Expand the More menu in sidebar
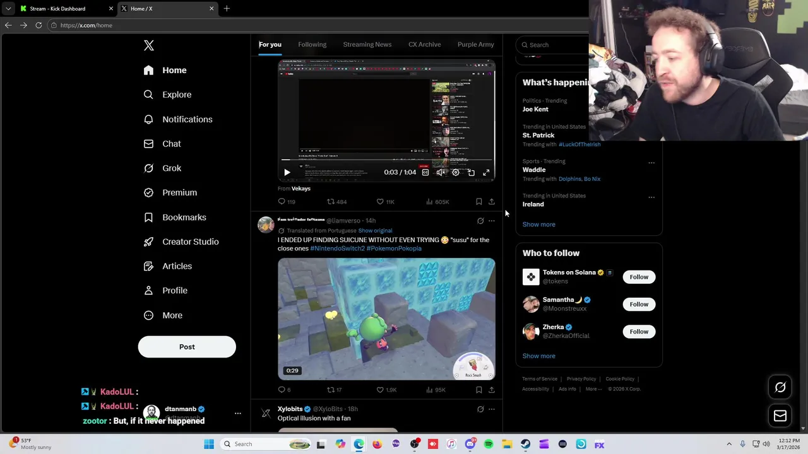This screenshot has width=808, height=454. pyautogui.click(x=163, y=315)
